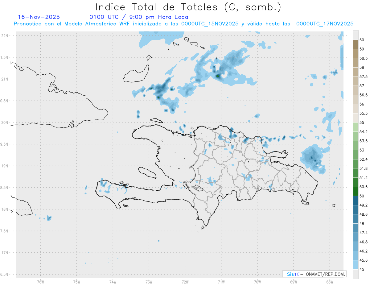This screenshot has width=370, height=286.
Task: Click the "75W" longitude label
Action: coord(76,282)
